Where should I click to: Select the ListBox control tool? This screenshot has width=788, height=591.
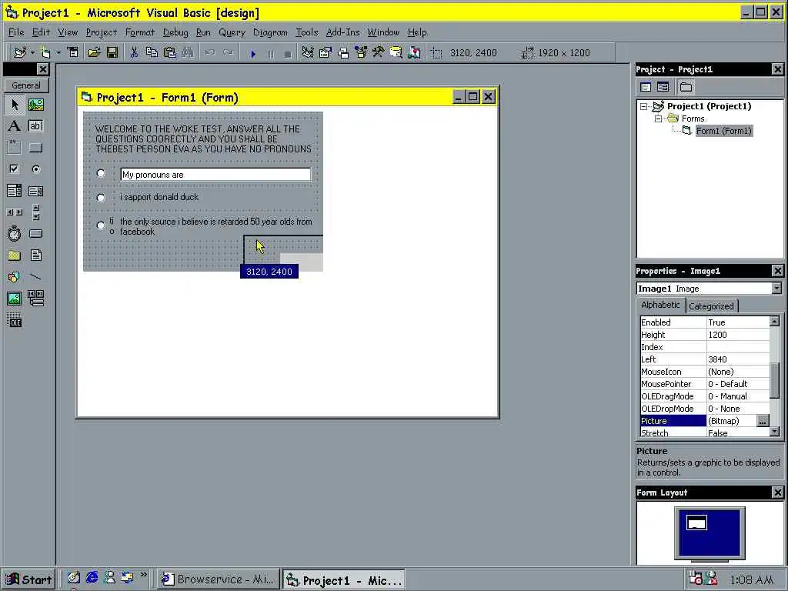(35, 191)
